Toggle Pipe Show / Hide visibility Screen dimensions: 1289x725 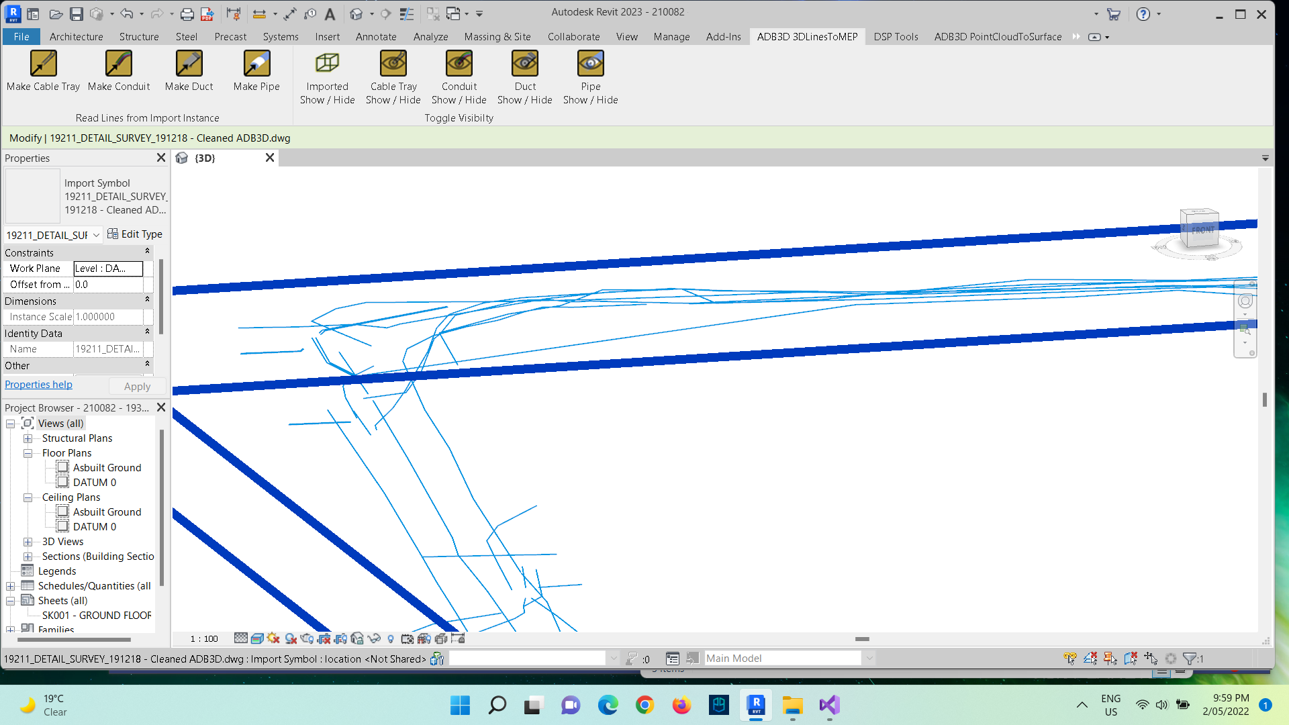click(590, 78)
